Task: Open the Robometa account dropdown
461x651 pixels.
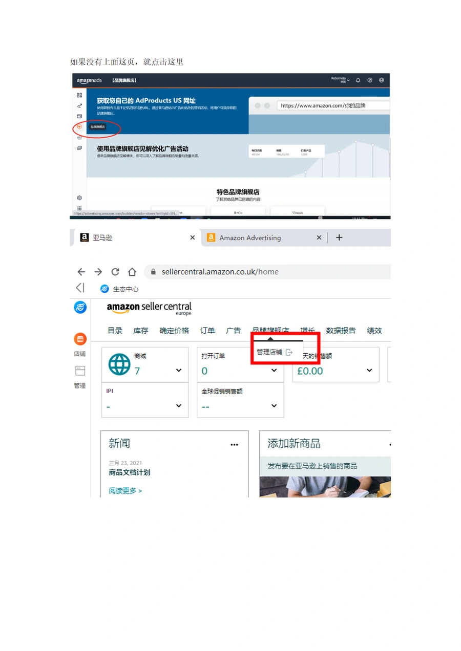Action: pyautogui.click(x=341, y=80)
